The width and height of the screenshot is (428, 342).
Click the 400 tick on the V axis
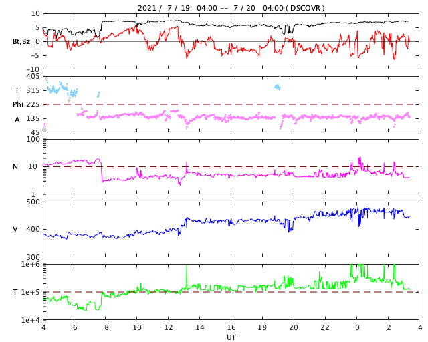pyautogui.click(x=33, y=229)
